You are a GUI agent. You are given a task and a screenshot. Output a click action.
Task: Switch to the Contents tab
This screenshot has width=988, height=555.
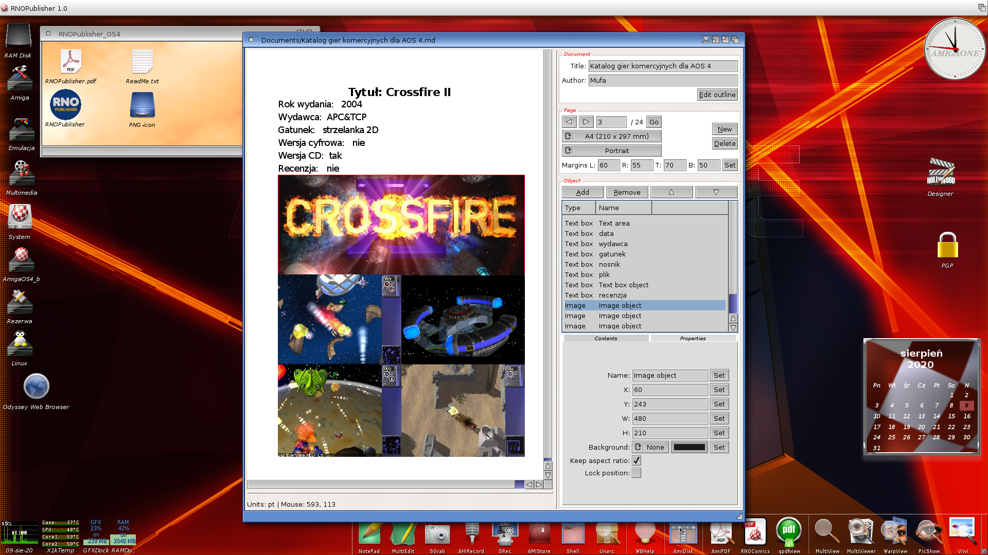point(606,338)
